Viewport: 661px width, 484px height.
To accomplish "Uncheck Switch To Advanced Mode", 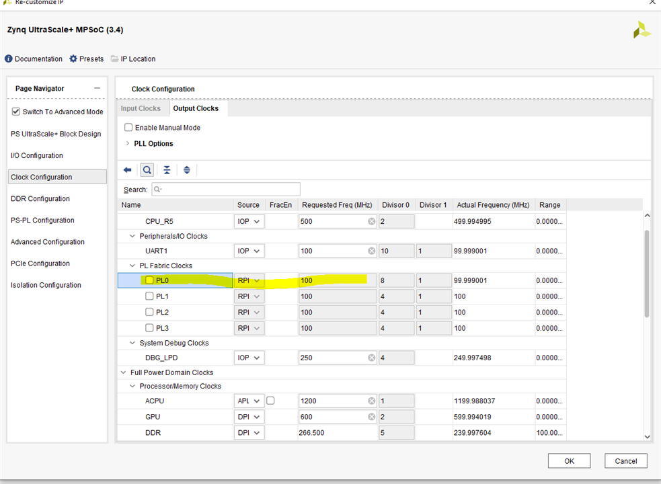I will 17,112.
